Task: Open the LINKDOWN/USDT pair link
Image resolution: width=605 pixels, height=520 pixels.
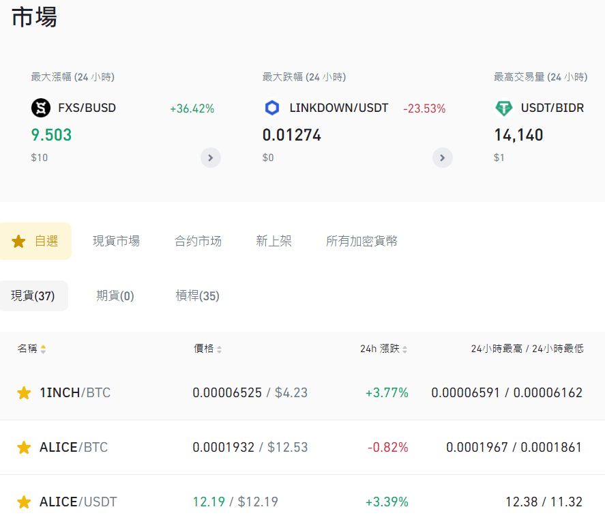Action: coord(339,108)
